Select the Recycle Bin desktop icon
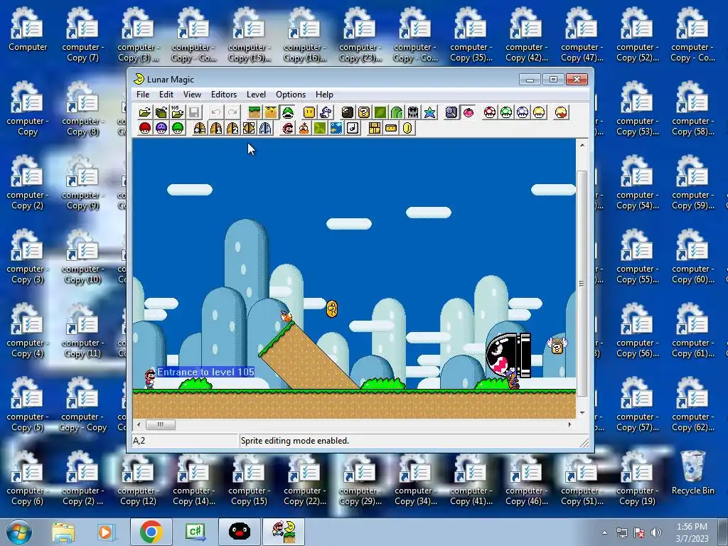This screenshot has height=546, width=728. tap(692, 473)
